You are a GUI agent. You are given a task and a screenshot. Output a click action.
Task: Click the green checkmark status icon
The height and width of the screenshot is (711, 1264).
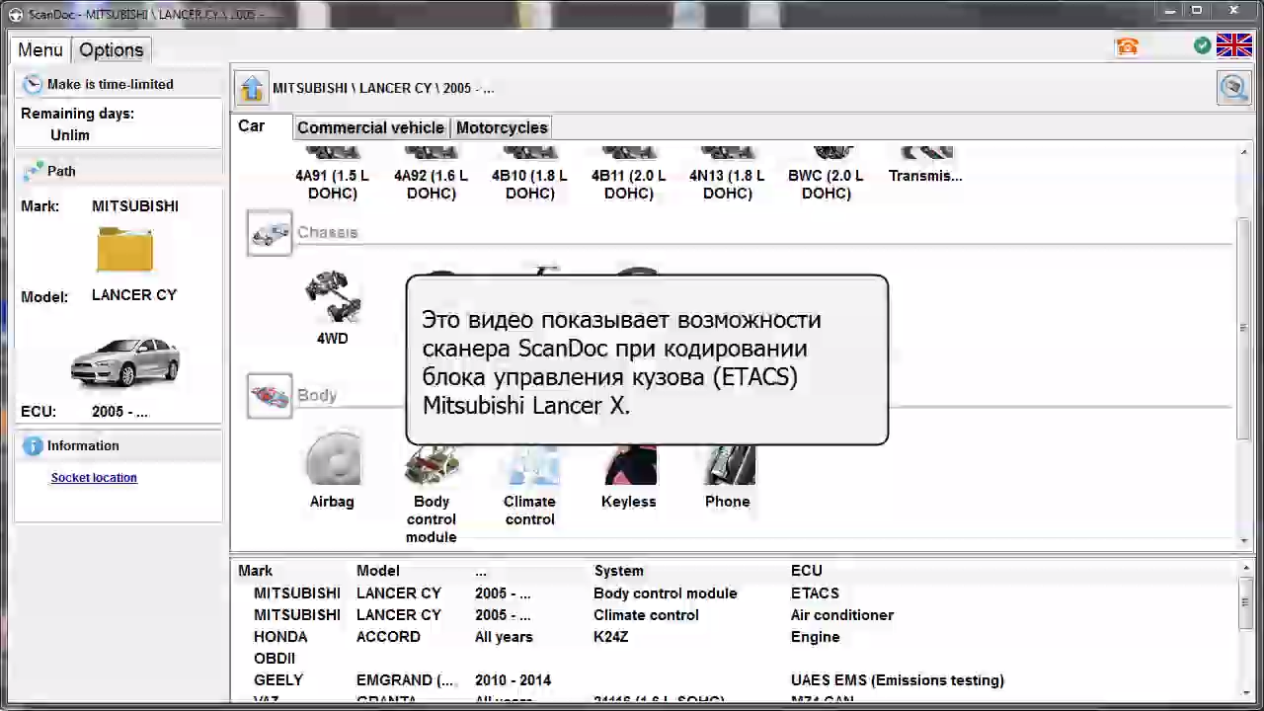coord(1202,45)
